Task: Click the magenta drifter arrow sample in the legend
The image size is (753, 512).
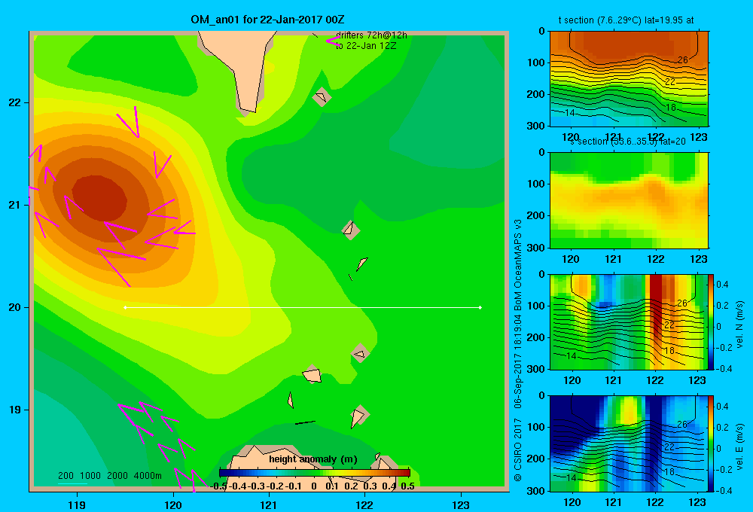Action: (x=333, y=41)
